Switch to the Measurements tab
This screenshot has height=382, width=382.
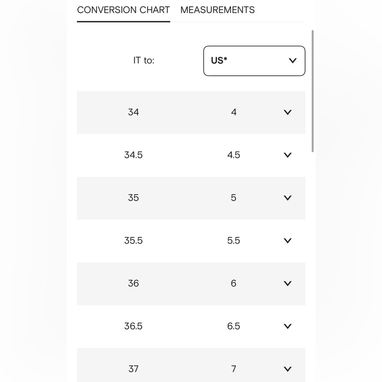click(x=217, y=10)
